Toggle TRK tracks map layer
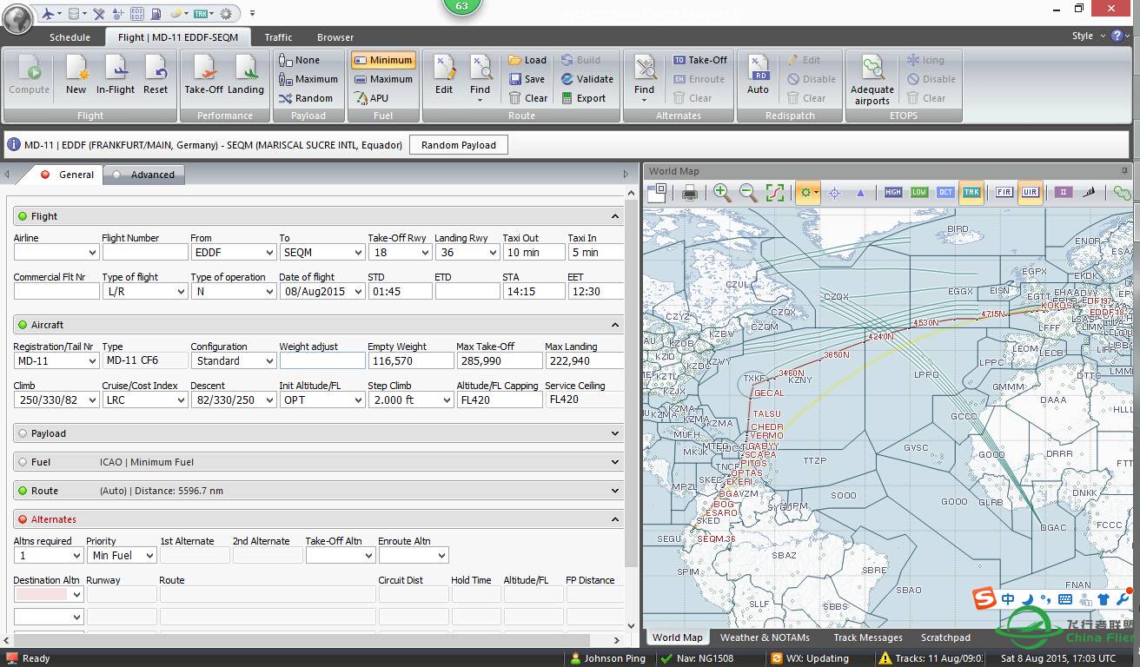 pyautogui.click(x=971, y=193)
